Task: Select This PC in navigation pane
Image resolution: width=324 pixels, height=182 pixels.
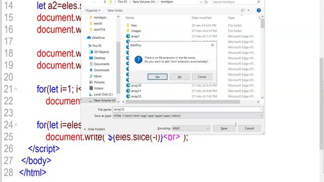Action: click(97, 46)
